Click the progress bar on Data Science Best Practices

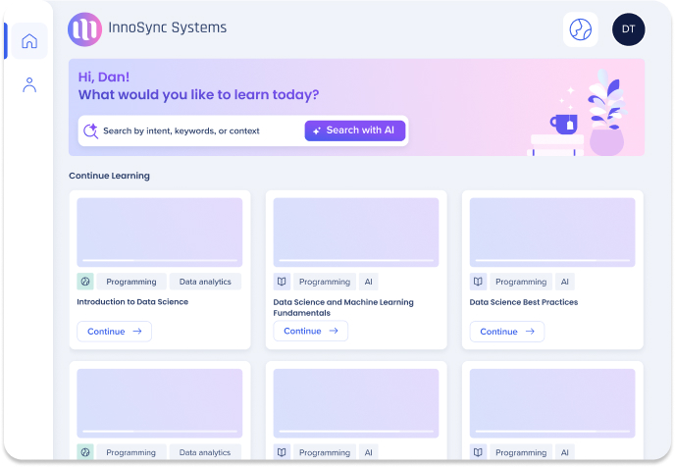click(551, 261)
